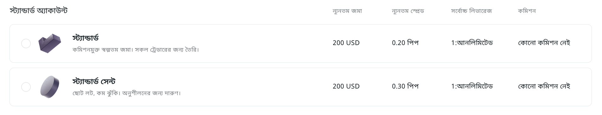Click the 0.30 পিপ spread value
Image resolution: width=602 pixels, height=115 pixels.
click(x=405, y=86)
